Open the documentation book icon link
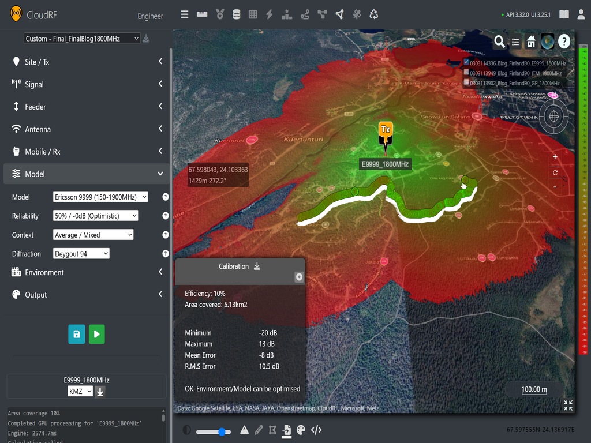The image size is (591, 443). tap(564, 14)
